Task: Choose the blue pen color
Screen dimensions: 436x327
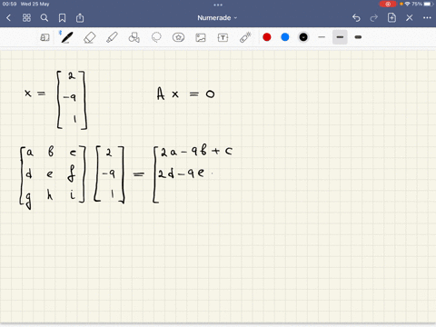Action: [285, 37]
